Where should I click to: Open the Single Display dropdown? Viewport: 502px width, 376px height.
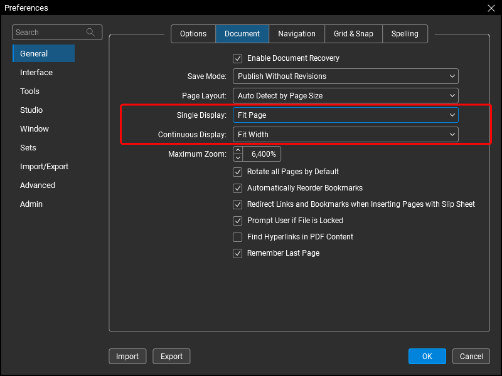[x=346, y=115]
